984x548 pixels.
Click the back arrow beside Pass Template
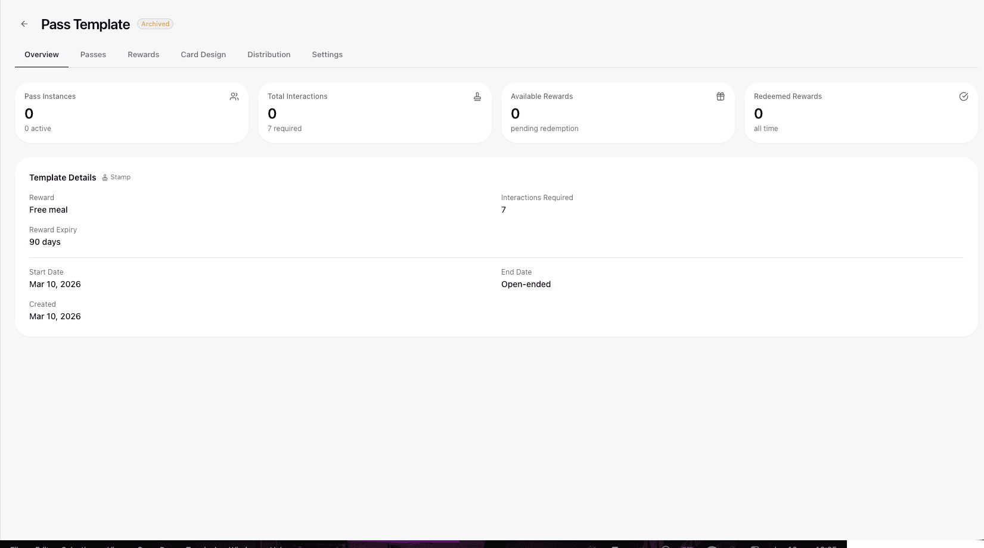(24, 23)
